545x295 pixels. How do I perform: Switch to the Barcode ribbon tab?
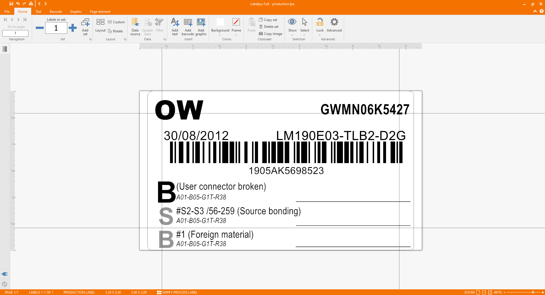point(56,12)
